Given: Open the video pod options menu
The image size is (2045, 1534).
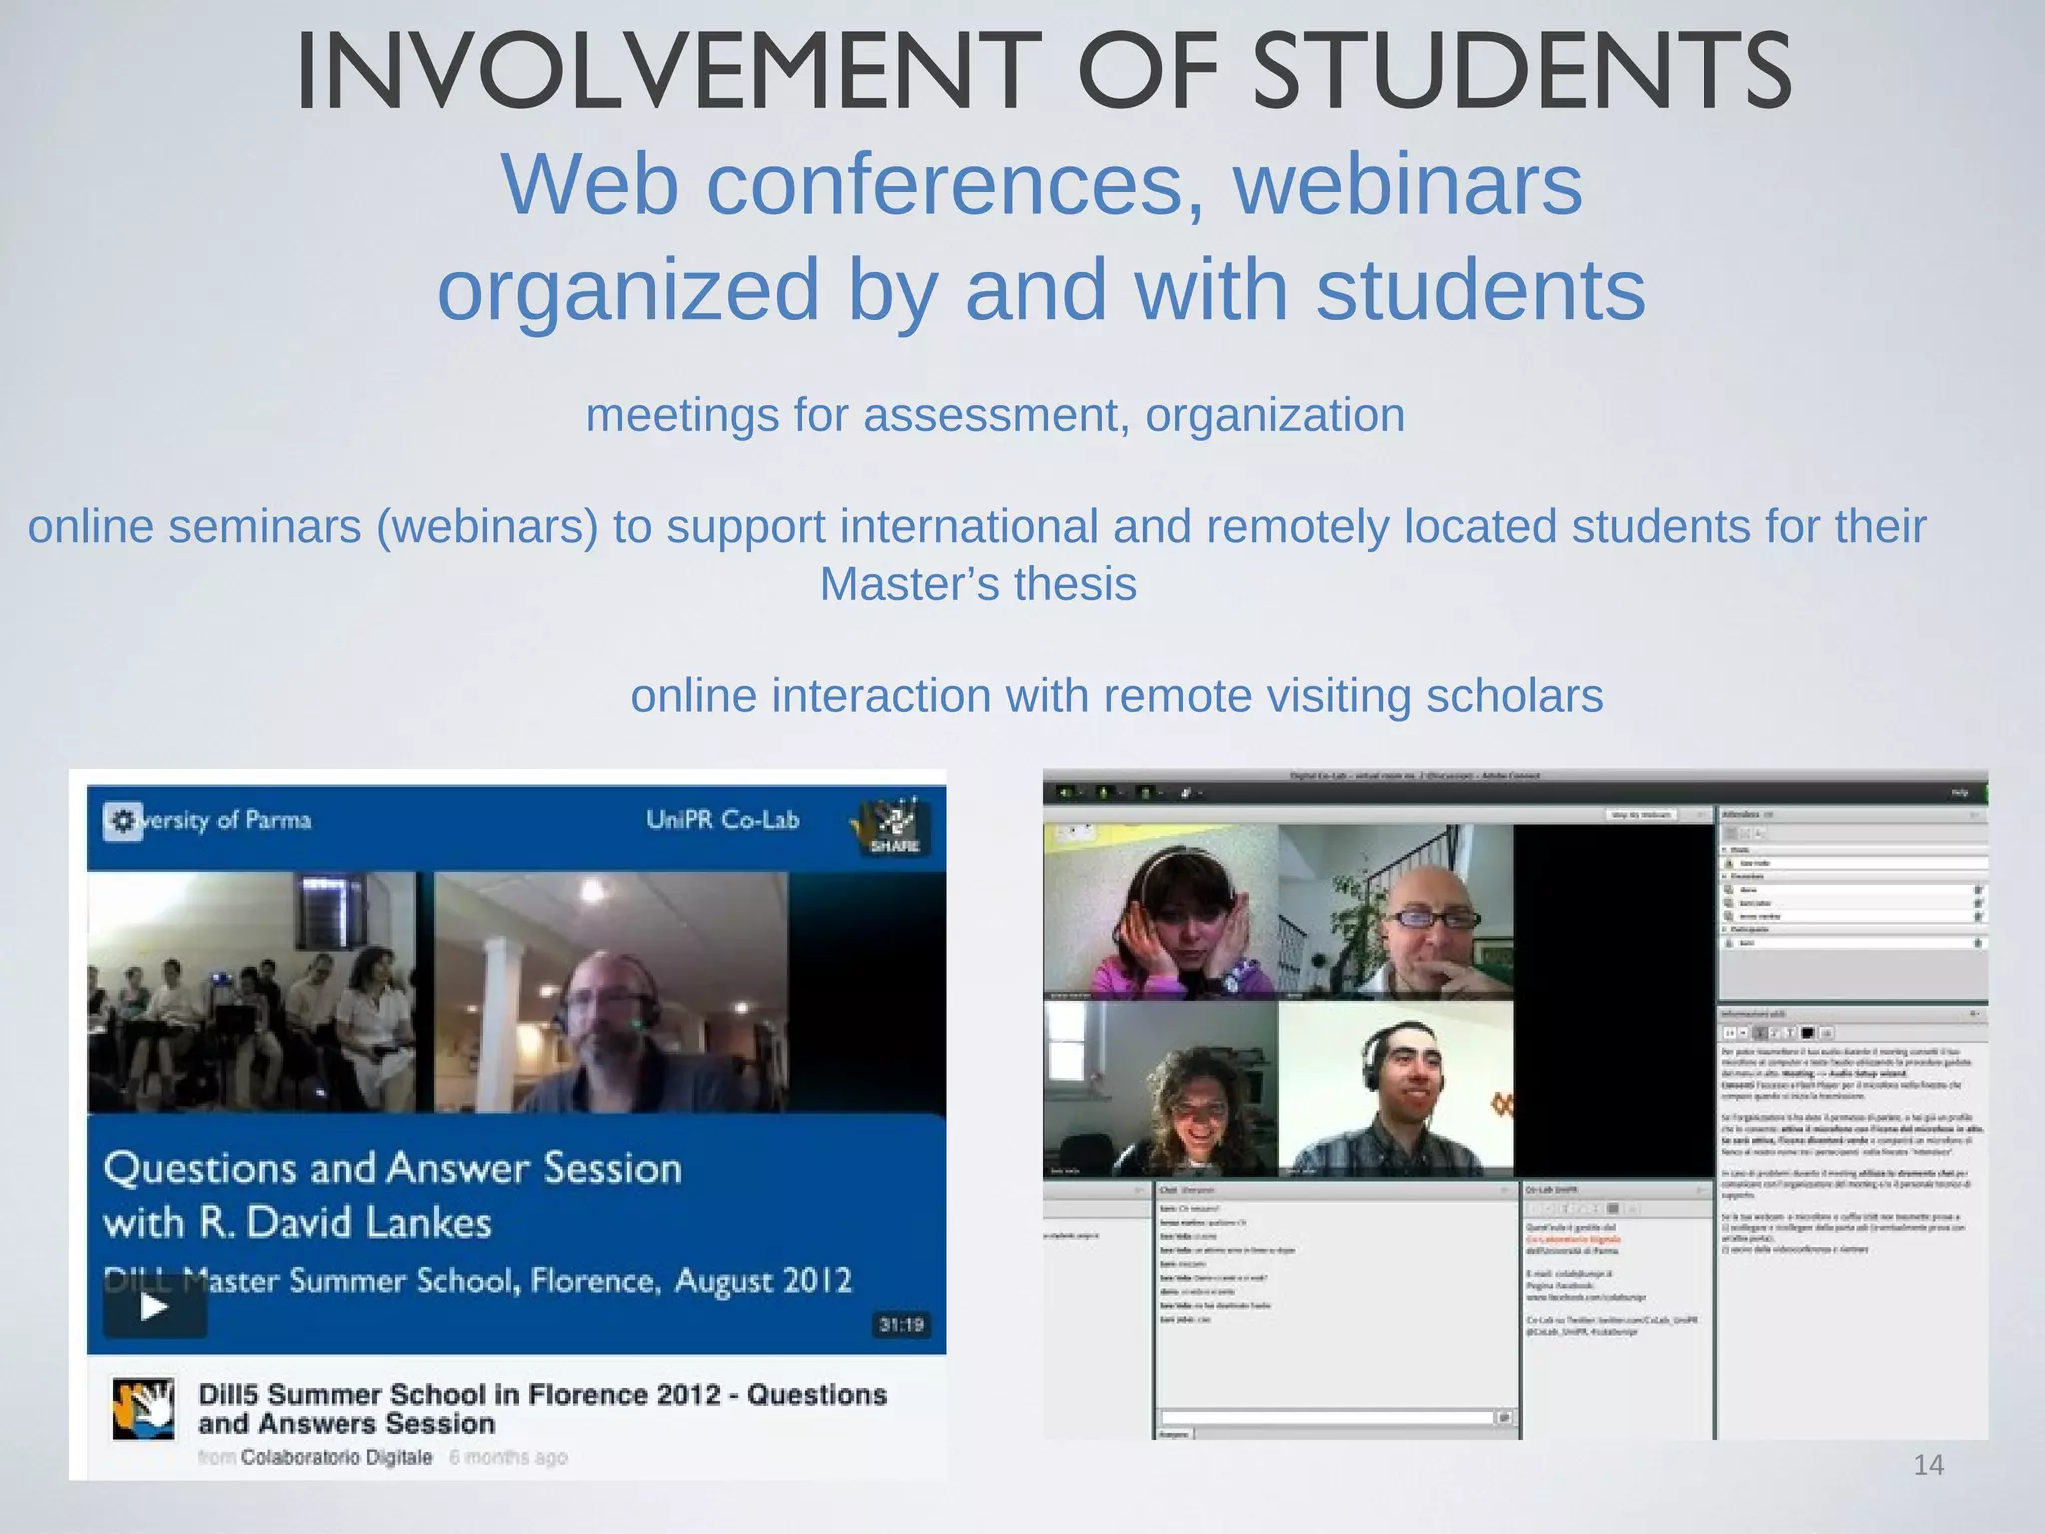Looking at the screenshot, I should point(1701,815).
